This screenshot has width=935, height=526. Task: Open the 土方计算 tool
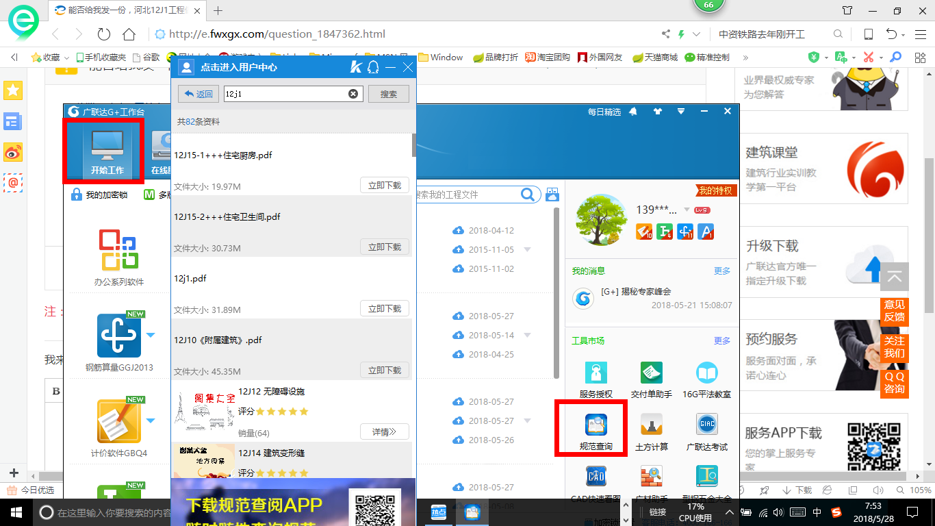click(652, 433)
